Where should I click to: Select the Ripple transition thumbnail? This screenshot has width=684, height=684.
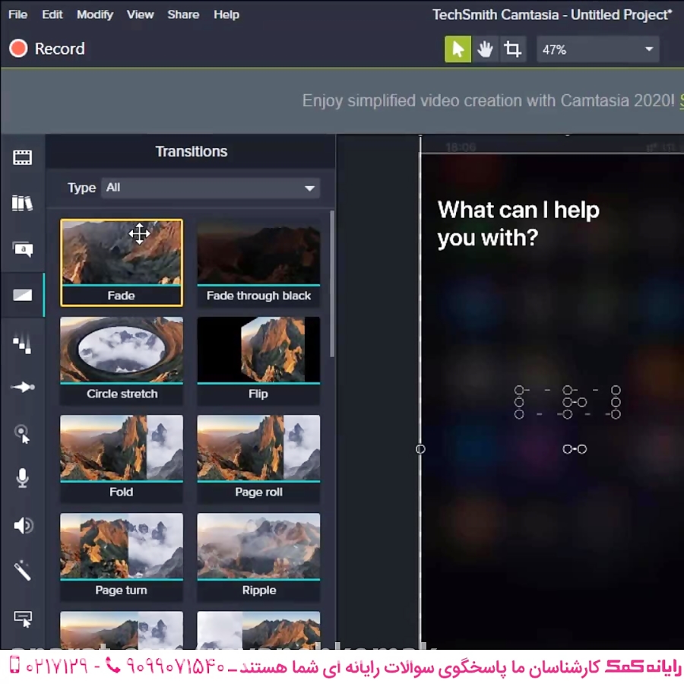pyautogui.click(x=258, y=549)
